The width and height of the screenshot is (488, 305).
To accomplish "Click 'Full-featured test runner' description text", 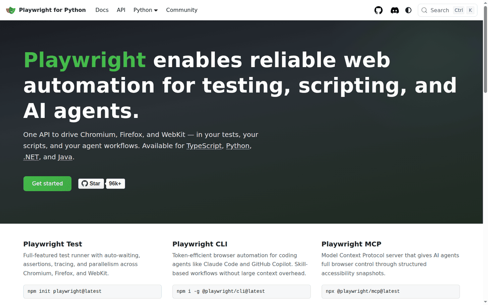I will [x=82, y=264].
